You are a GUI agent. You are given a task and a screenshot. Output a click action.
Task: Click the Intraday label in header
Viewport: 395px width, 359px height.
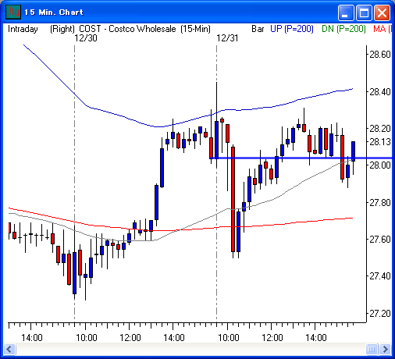(x=23, y=29)
